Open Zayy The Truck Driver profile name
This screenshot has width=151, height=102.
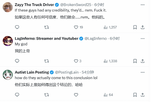coord(34,5)
